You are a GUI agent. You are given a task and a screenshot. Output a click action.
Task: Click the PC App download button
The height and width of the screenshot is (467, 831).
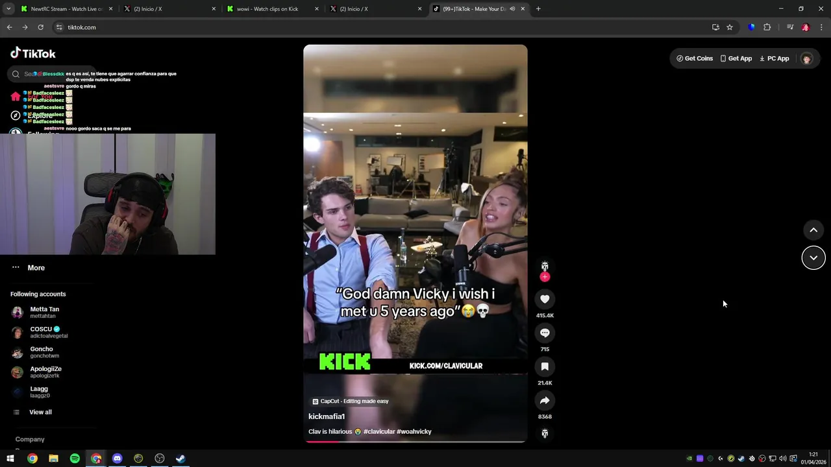point(774,58)
